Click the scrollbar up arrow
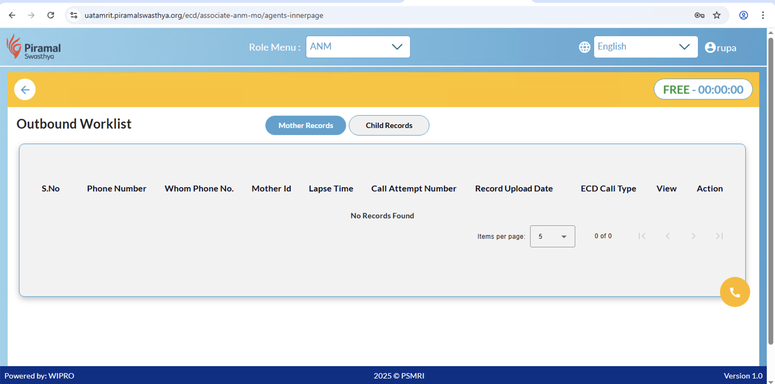 [771, 33]
